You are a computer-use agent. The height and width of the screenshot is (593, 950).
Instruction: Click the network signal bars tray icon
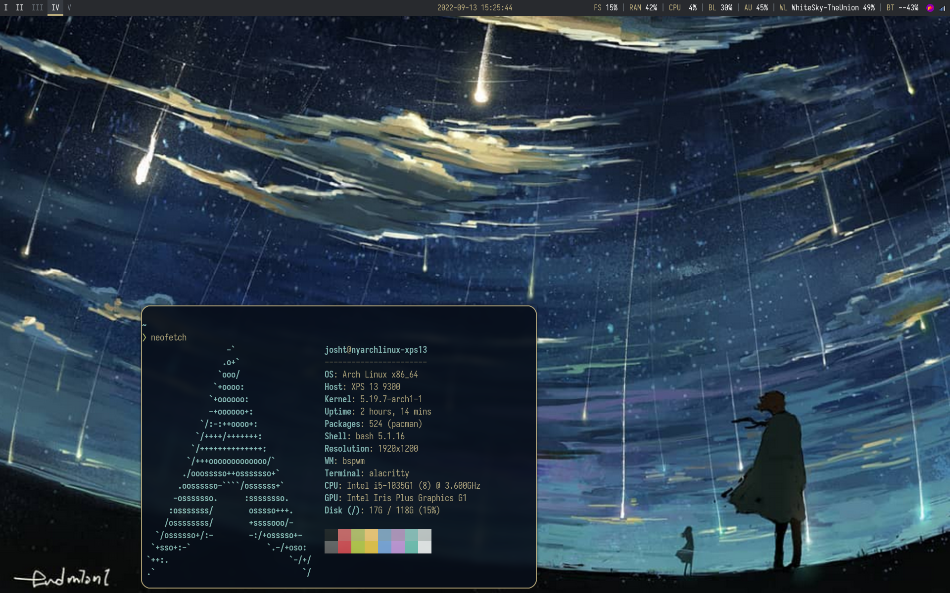pyautogui.click(x=942, y=8)
